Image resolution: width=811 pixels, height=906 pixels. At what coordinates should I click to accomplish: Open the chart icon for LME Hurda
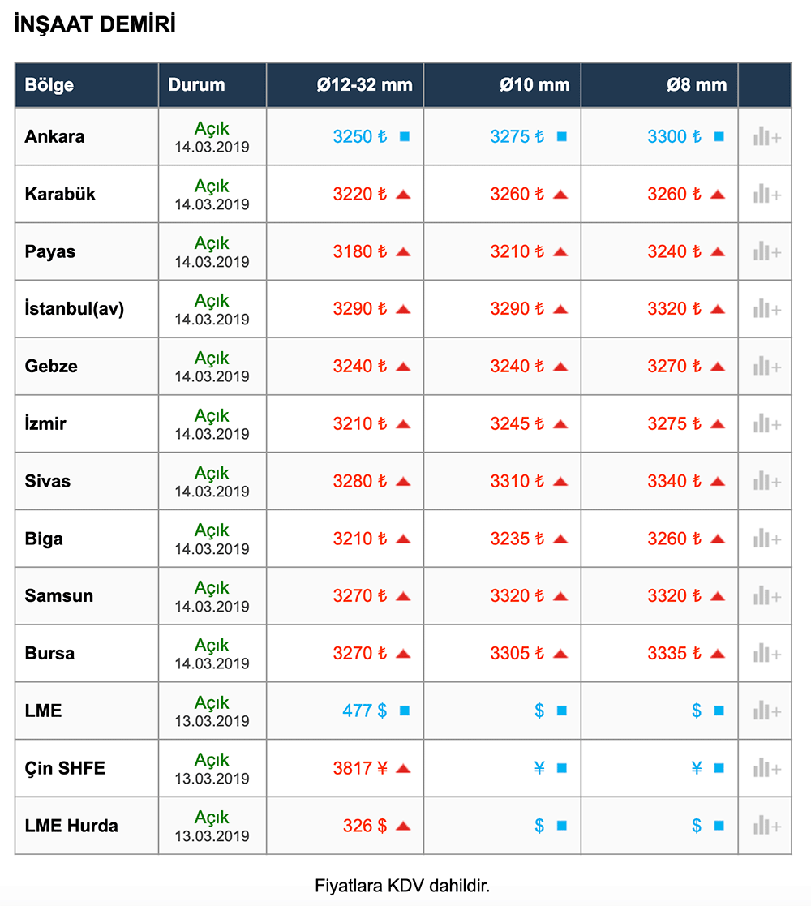[766, 827]
